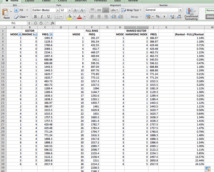Switch to the Charts ribbon tab
Viewport: 214px width, 172px height.
point(62,1)
